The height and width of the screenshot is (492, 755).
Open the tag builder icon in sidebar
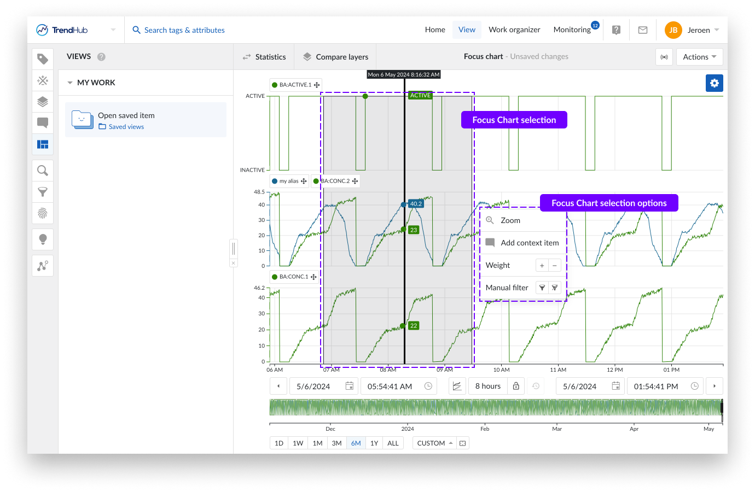click(43, 59)
